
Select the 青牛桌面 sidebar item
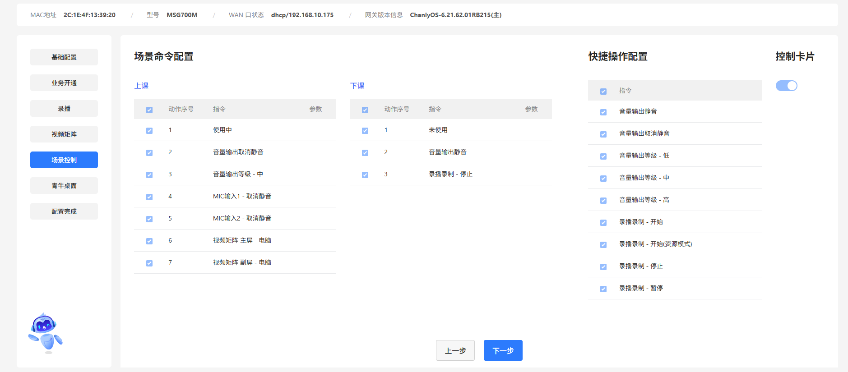(x=64, y=186)
